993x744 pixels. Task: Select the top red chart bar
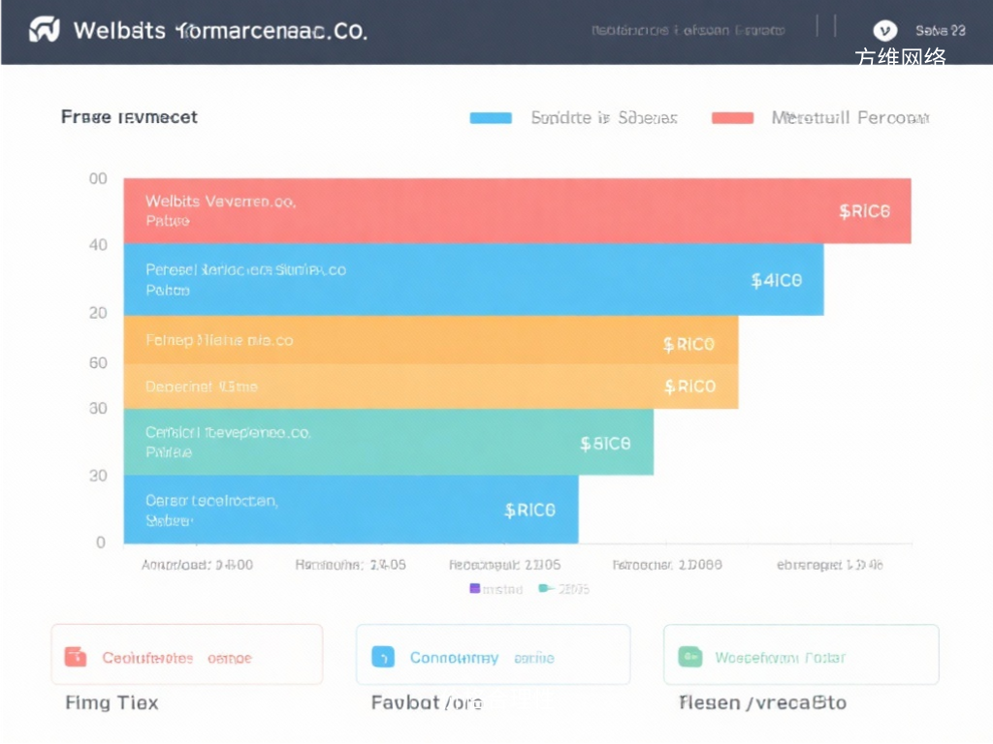point(517,210)
